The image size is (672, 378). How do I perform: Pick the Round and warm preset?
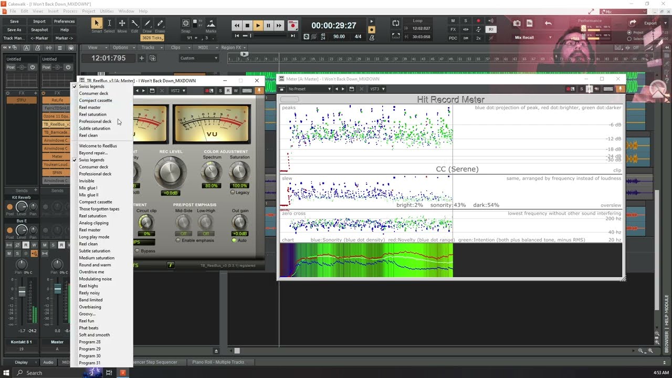[94, 265]
